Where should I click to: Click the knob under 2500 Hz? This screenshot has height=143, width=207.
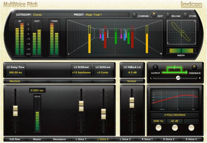coord(158,128)
